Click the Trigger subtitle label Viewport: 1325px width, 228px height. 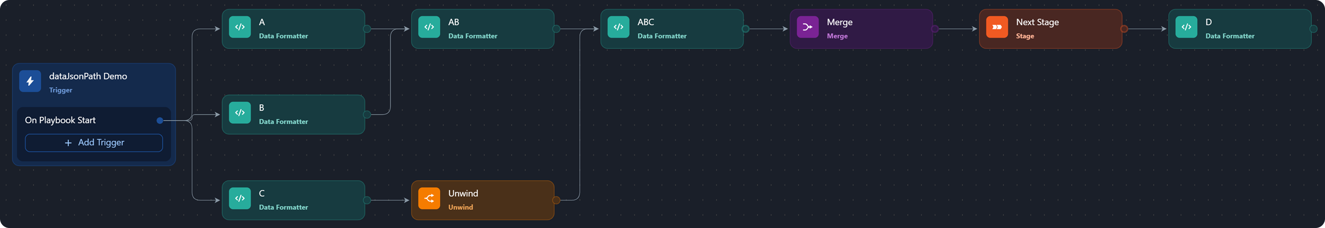[61, 90]
